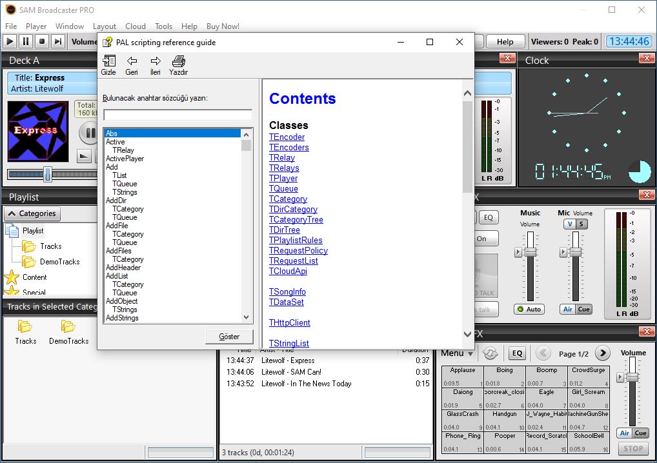
Task: Click the Stop button in main toolbar
Action: [x=41, y=41]
